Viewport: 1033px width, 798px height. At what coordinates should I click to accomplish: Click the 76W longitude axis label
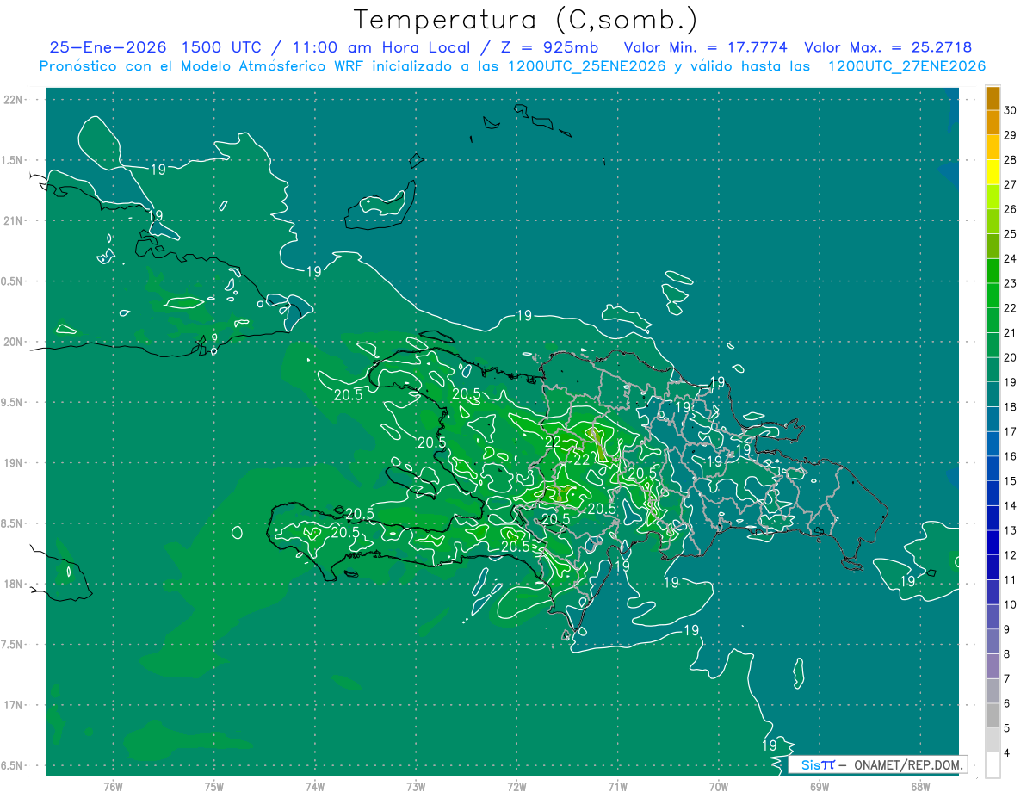tap(113, 787)
